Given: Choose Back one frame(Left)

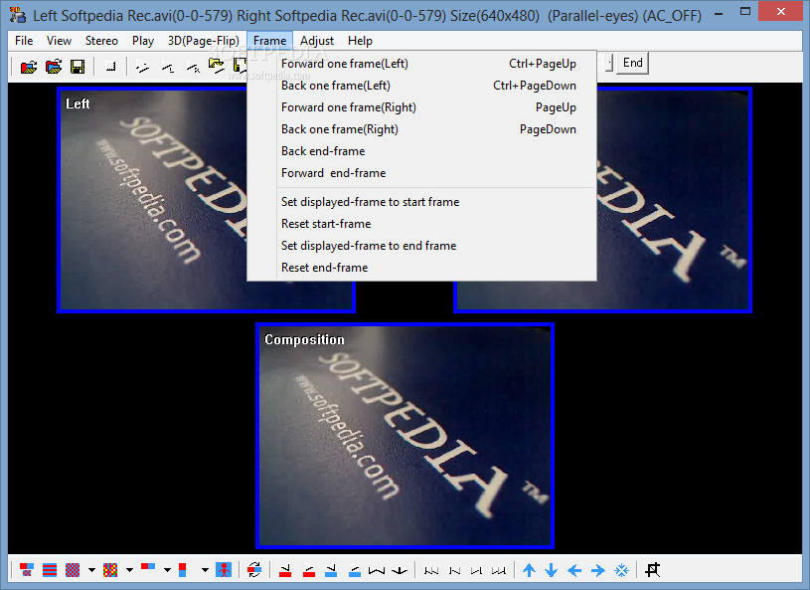Looking at the screenshot, I should (x=422, y=86).
